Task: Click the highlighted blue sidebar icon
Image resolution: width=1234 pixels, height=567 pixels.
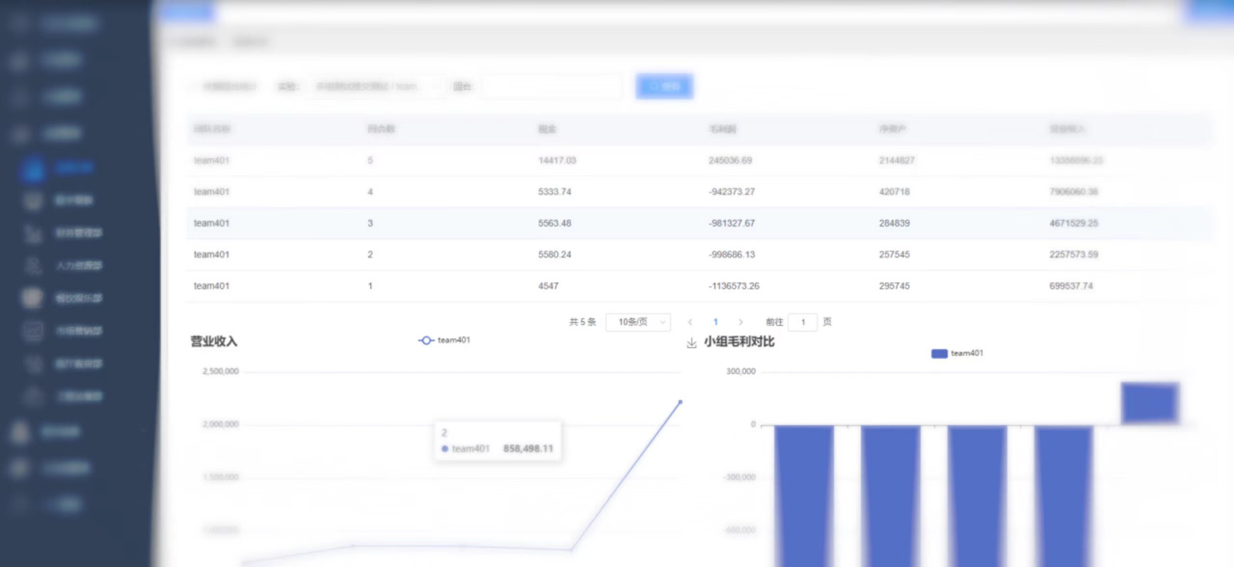Action: [33, 169]
